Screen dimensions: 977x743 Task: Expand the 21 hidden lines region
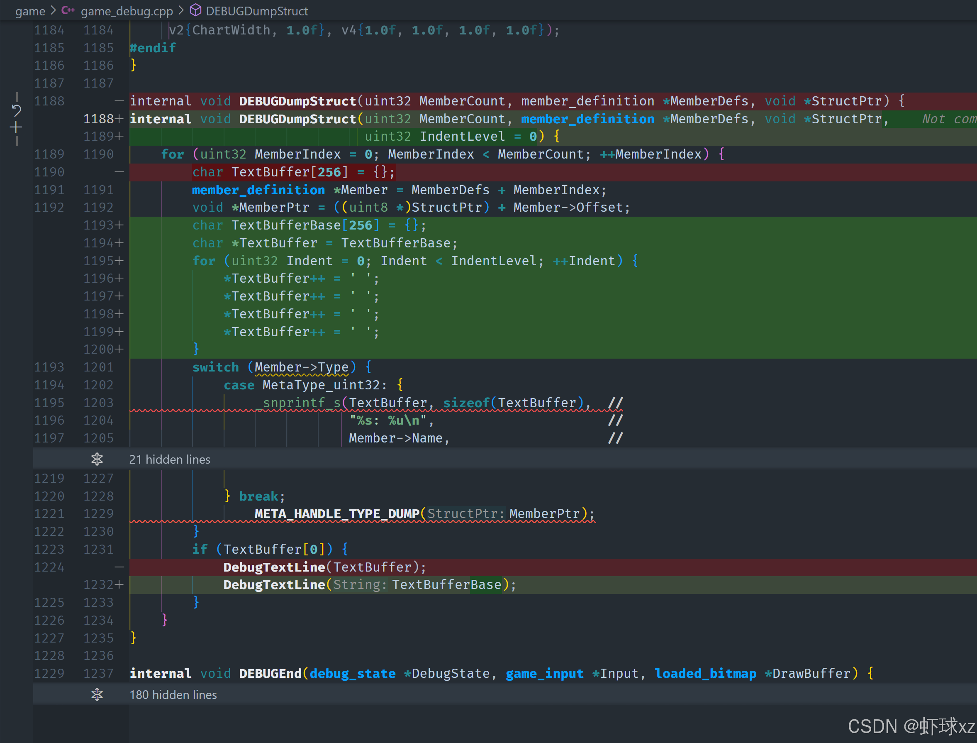click(170, 459)
